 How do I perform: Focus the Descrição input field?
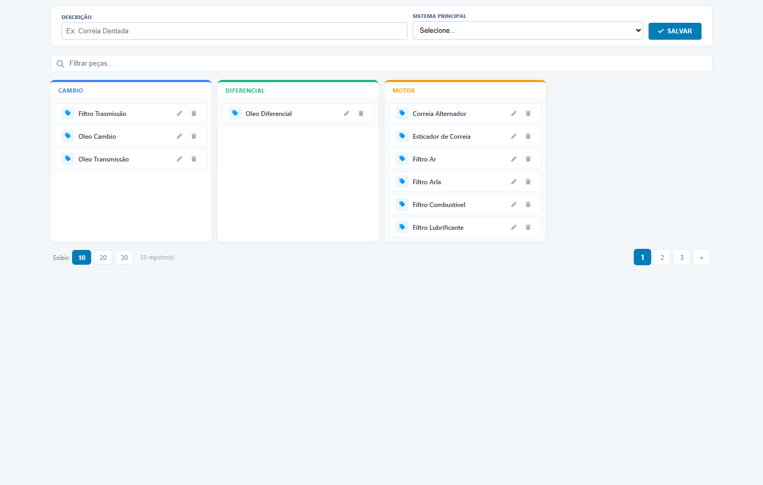coord(234,31)
